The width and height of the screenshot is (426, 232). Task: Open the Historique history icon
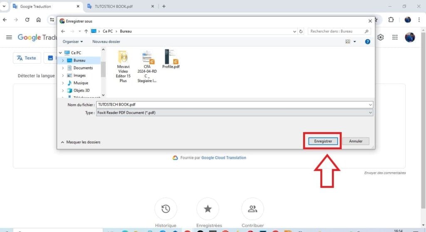(166, 209)
